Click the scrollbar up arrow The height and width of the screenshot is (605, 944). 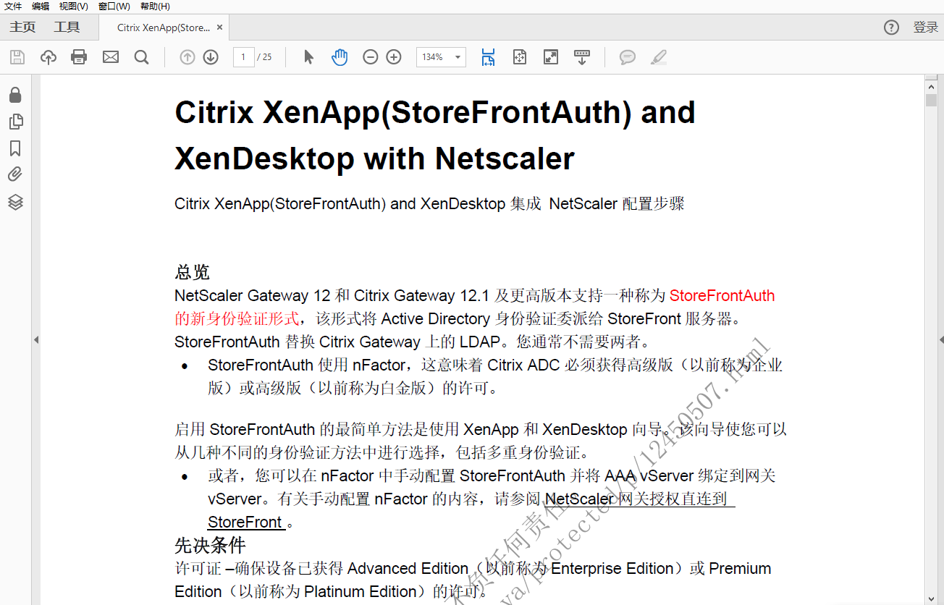(932, 86)
